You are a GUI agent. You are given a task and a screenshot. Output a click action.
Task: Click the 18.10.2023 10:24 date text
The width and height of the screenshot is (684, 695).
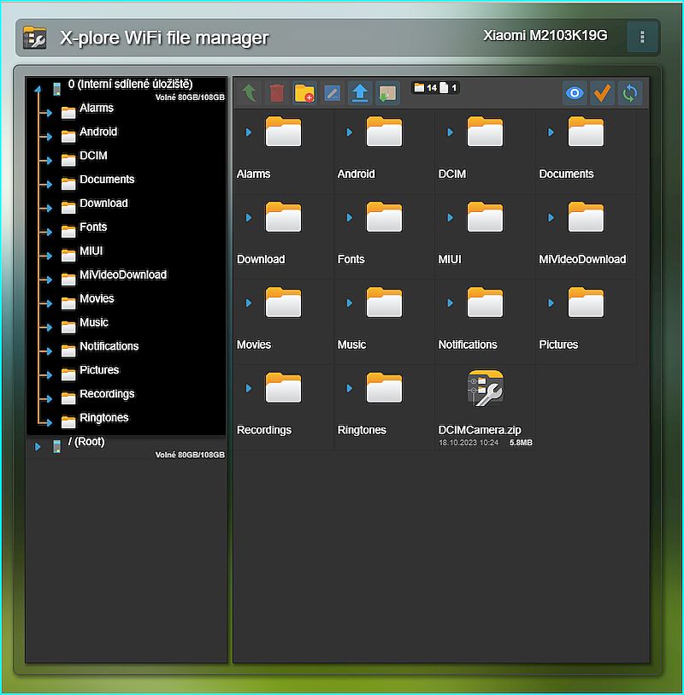(469, 443)
